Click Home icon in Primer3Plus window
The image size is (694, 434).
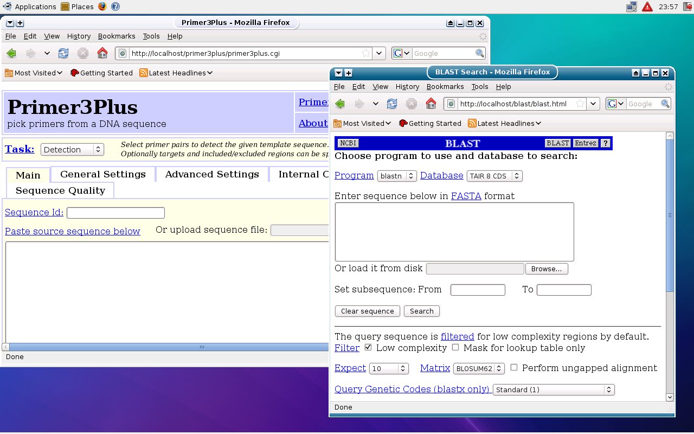tap(102, 53)
